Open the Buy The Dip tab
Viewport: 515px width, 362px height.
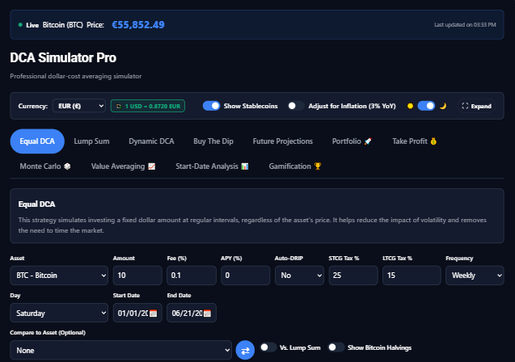point(213,141)
